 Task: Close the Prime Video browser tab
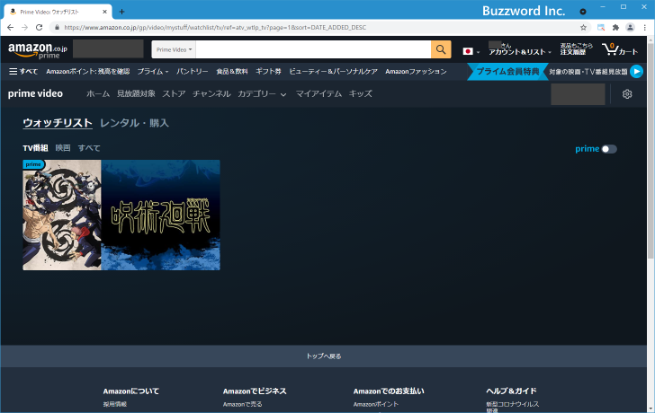[x=104, y=12]
